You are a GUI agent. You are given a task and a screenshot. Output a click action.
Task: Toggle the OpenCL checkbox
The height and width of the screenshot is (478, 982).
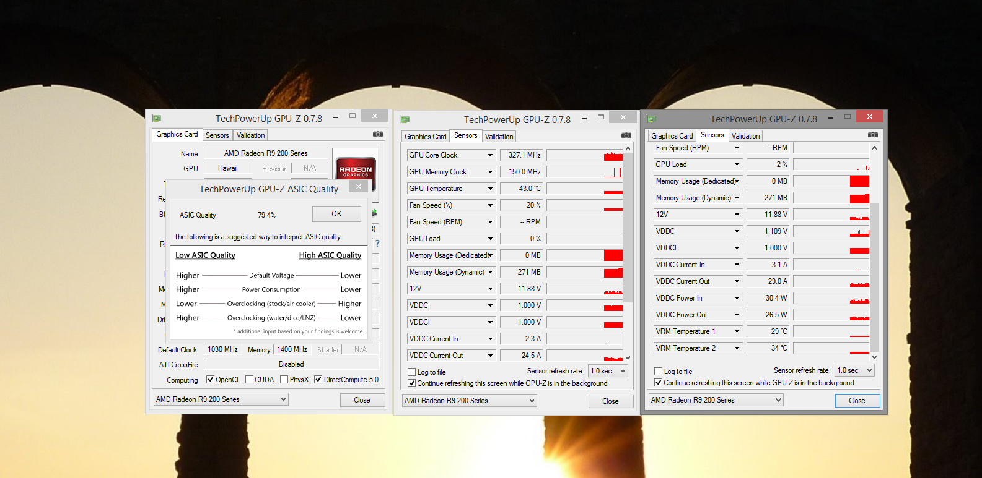tap(210, 380)
